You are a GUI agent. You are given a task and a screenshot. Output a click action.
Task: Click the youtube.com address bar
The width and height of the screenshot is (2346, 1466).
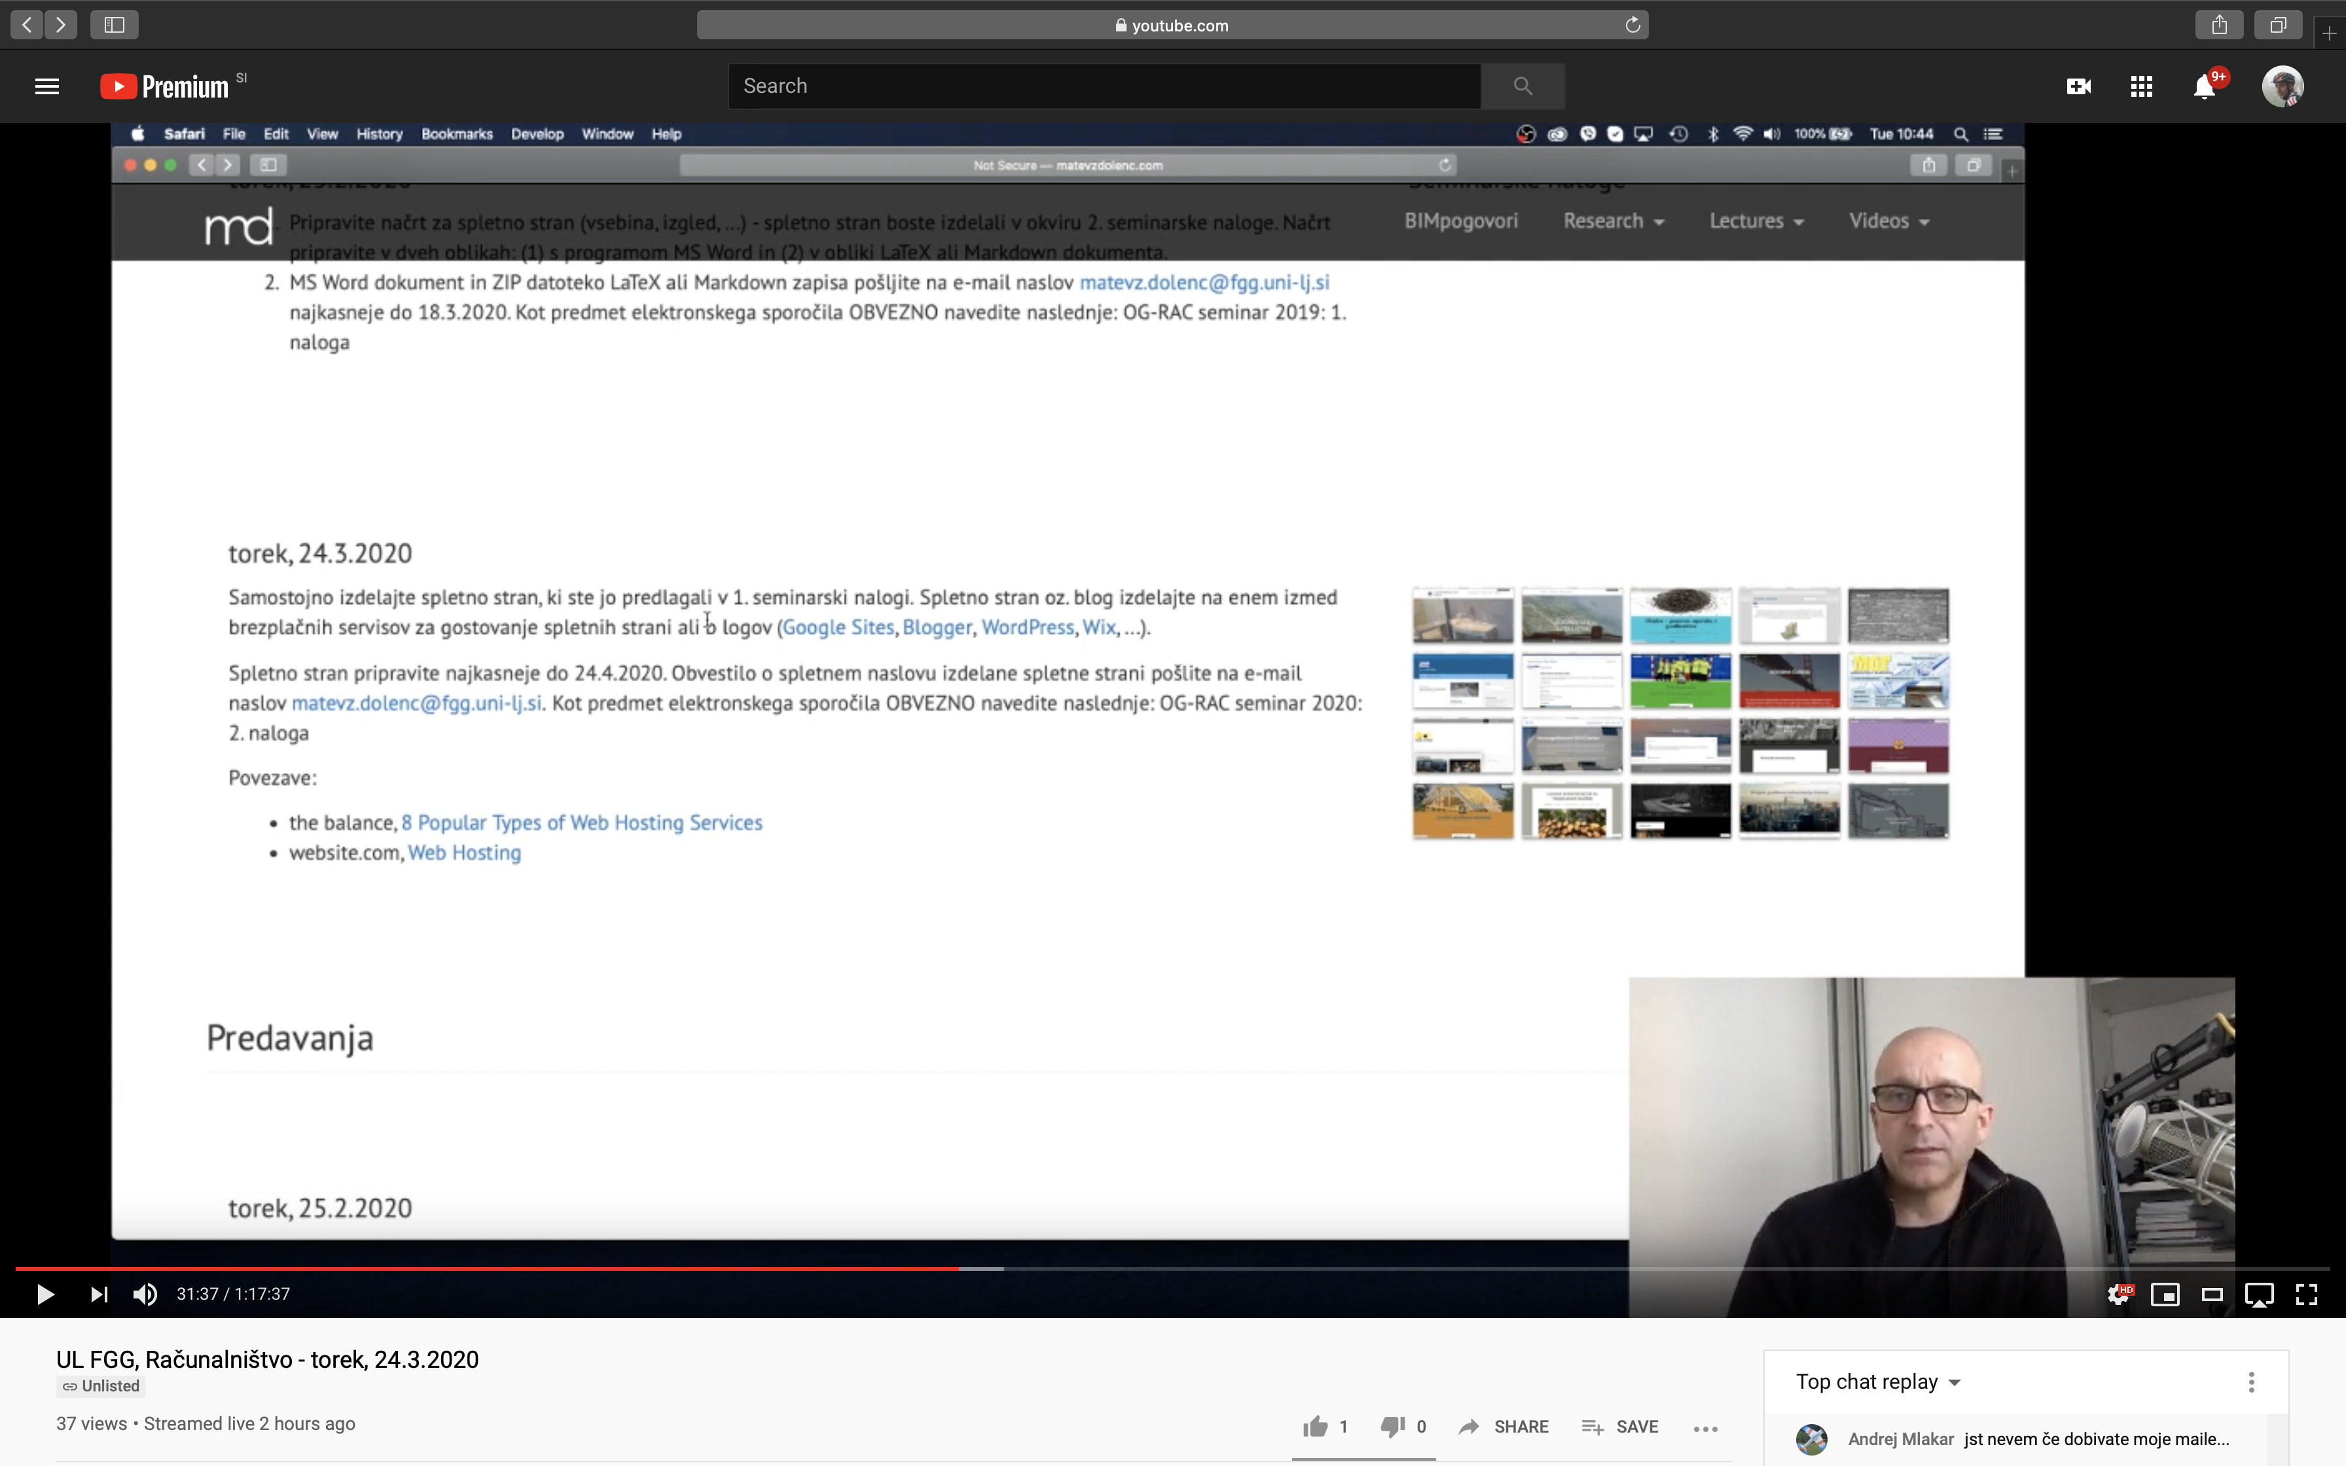pyautogui.click(x=1172, y=26)
